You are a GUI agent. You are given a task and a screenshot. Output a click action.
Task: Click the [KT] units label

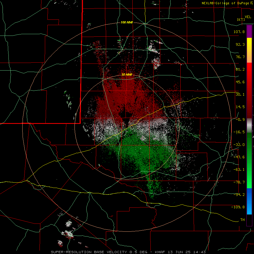click(241, 19)
